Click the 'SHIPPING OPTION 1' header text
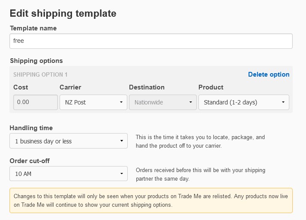306x220 pixels. pyautogui.click(x=40, y=74)
